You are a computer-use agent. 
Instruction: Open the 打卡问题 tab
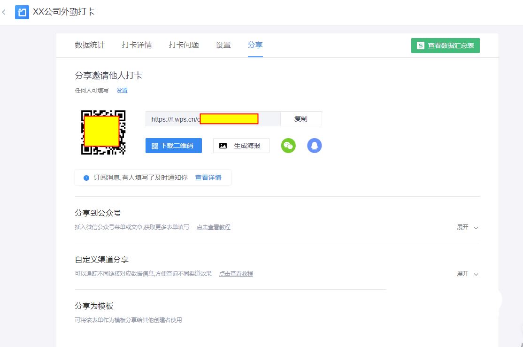point(184,45)
